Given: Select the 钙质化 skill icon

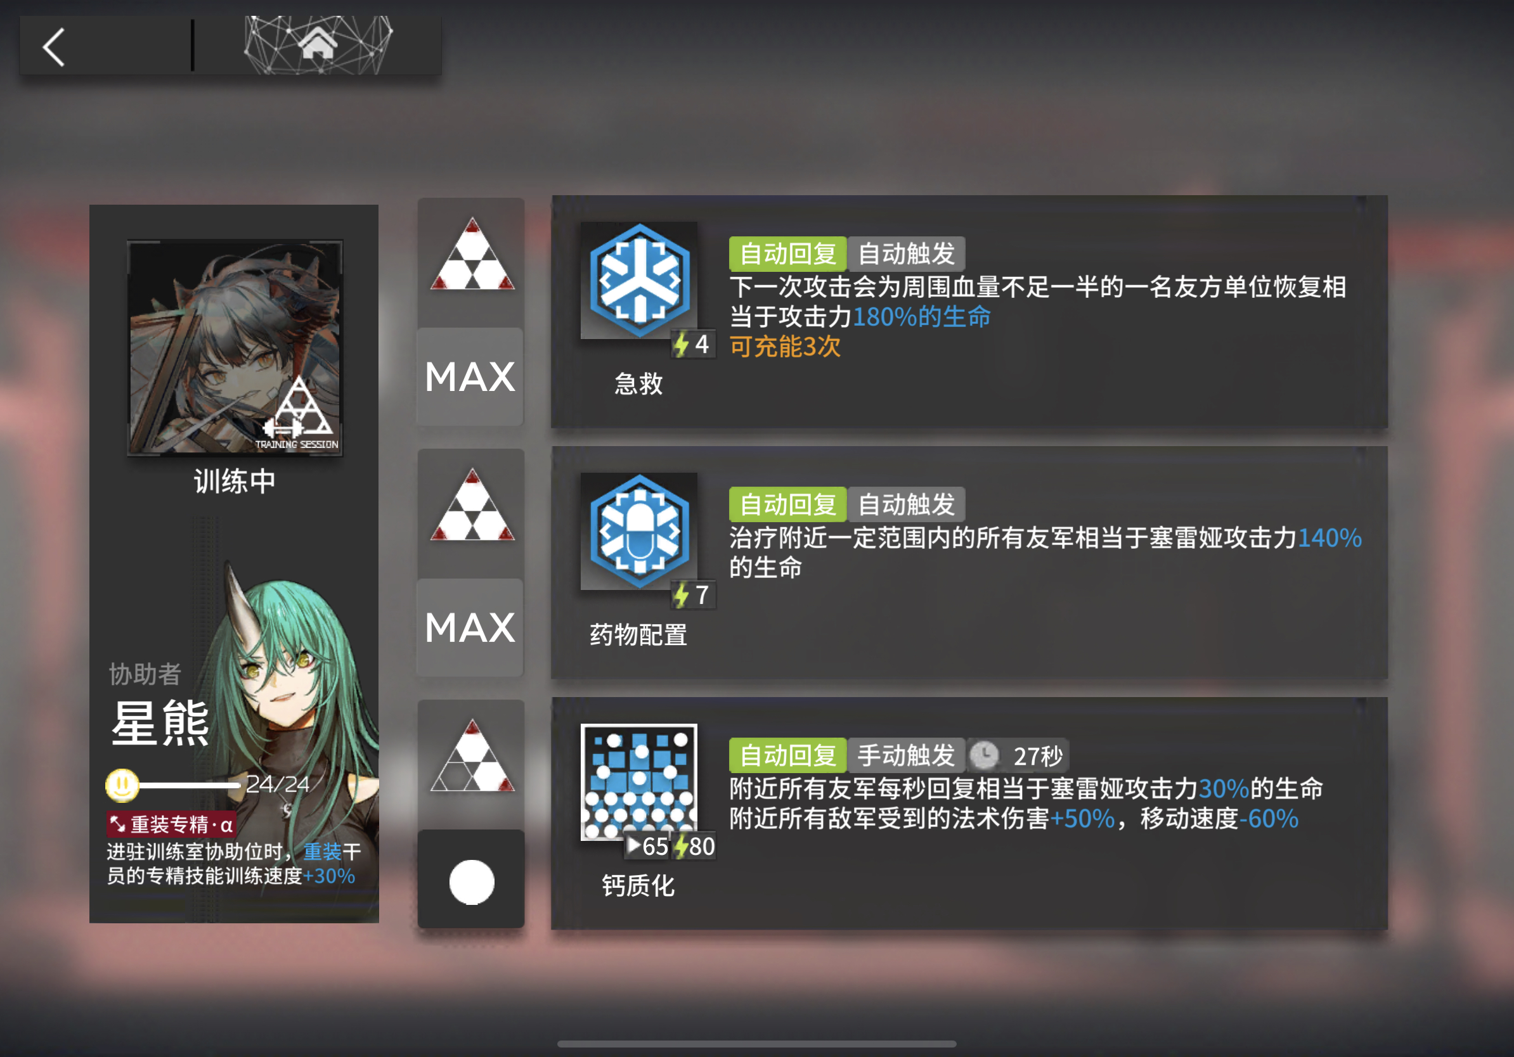Looking at the screenshot, I should pyautogui.click(x=638, y=782).
